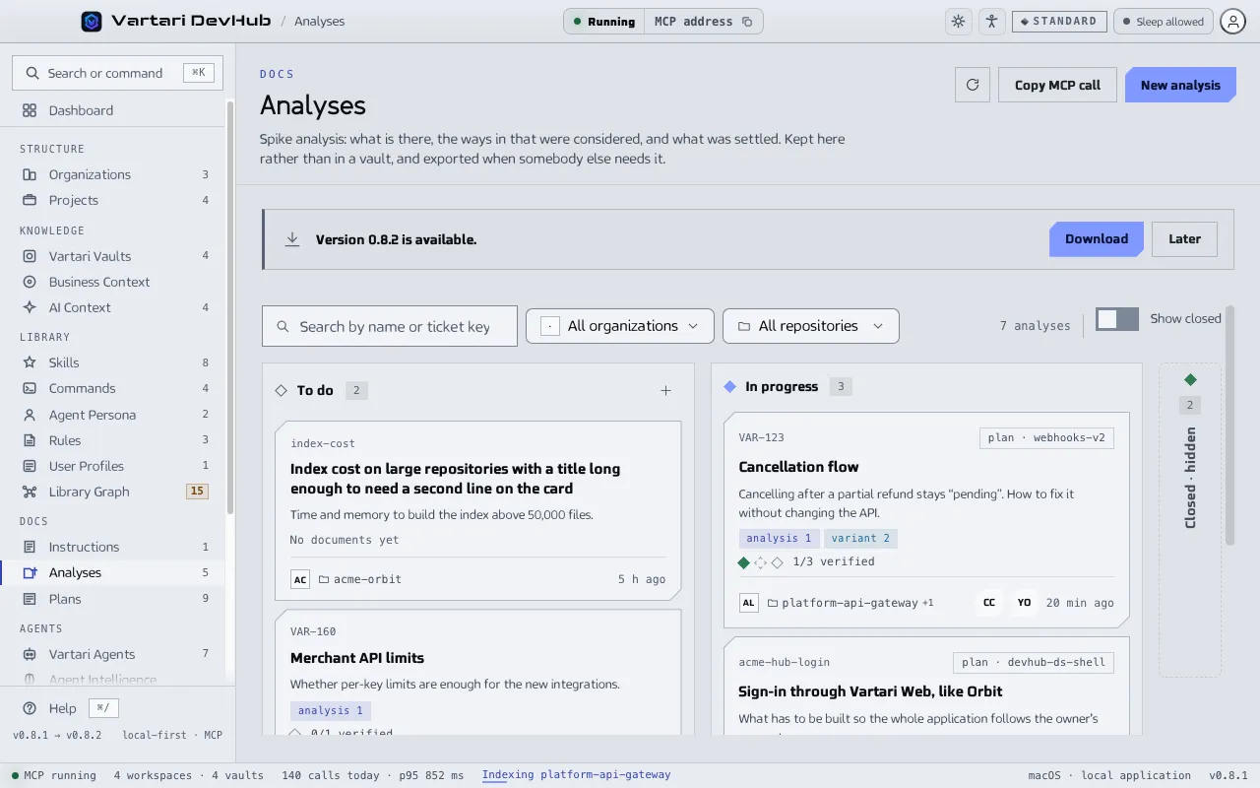This screenshot has height=788, width=1260.
Task: Open Skills in the sidebar
Action: click(x=113, y=362)
